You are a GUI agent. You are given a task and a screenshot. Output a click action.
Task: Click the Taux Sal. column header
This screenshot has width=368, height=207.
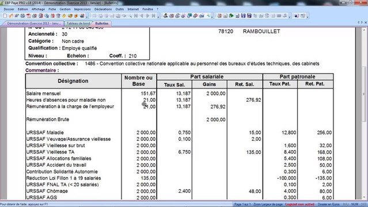(x=174, y=85)
